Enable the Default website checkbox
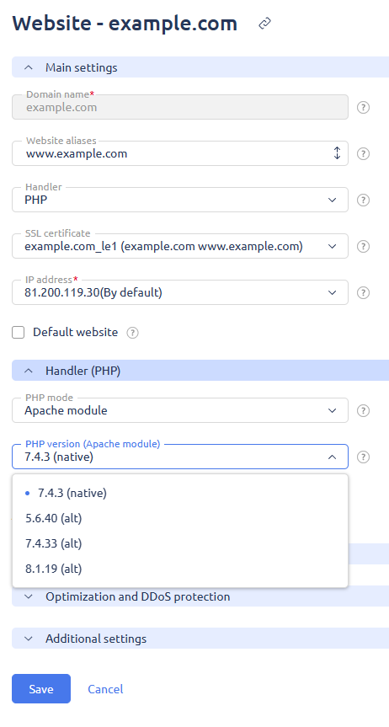Viewport: 389px width, 727px height. tap(18, 333)
